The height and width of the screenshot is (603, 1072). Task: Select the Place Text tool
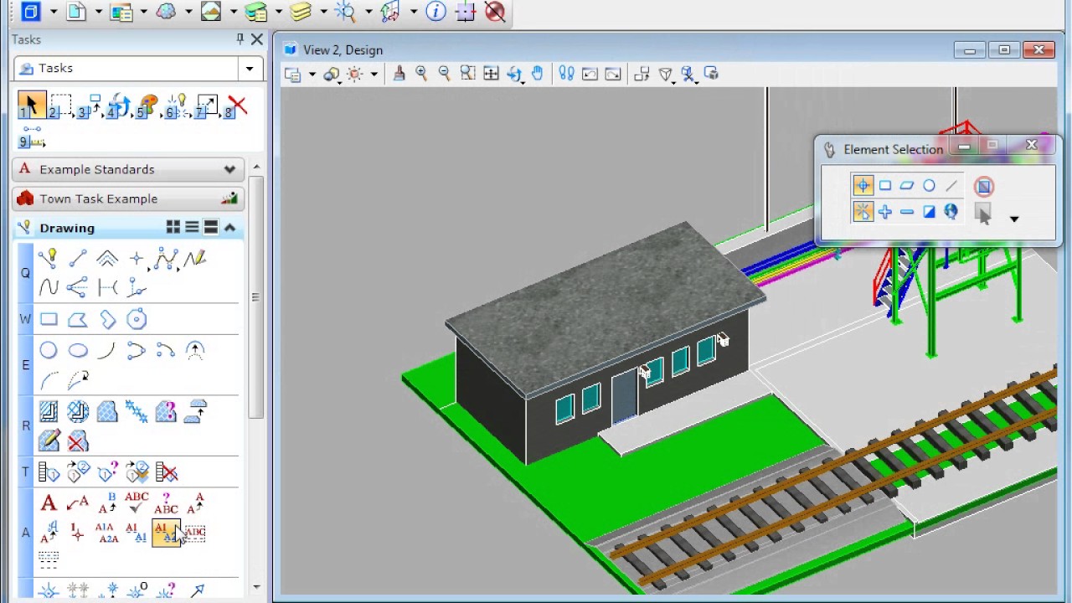point(49,503)
